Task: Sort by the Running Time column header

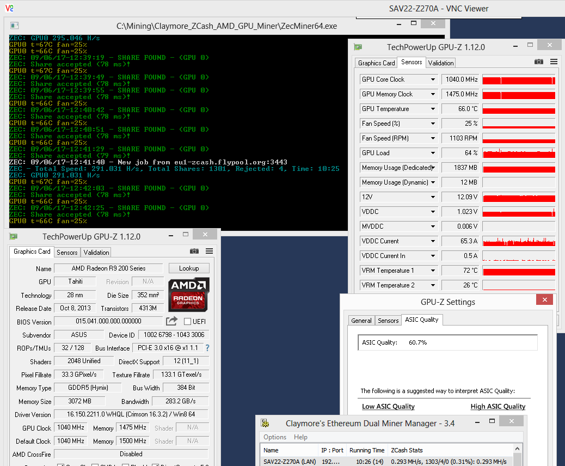Action: click(367, 450)
